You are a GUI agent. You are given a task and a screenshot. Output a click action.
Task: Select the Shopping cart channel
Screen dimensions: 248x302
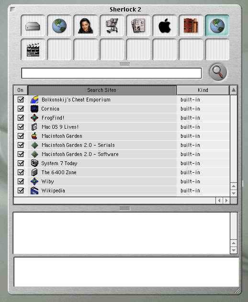coord(112,26)
